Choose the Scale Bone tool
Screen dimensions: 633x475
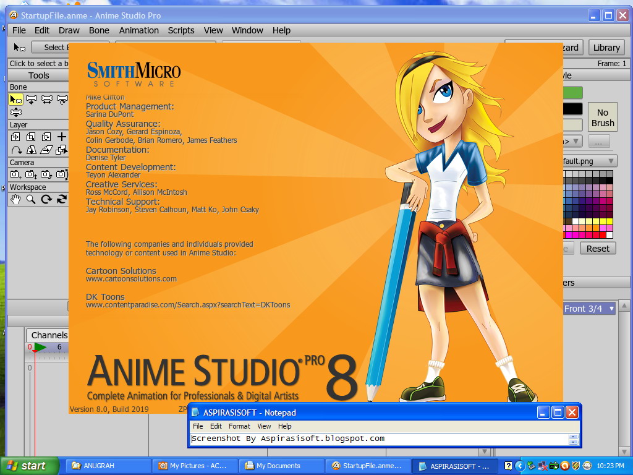[x=47, y=100]
